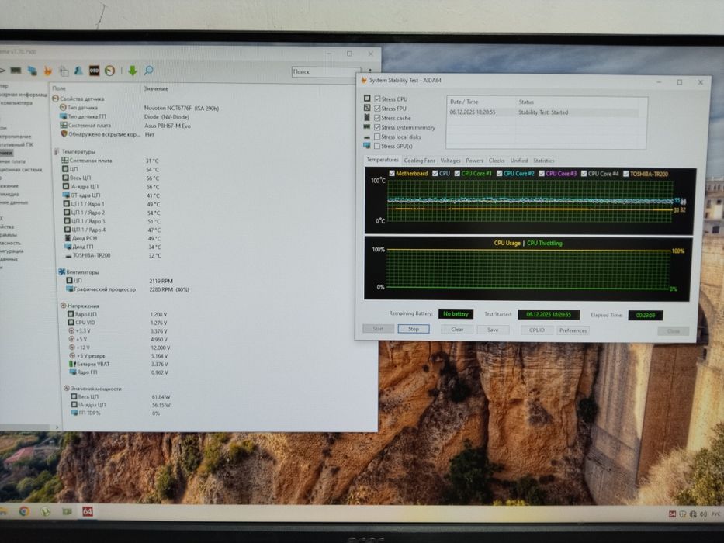Launch System Stability Test via flame toolbar icon

47,71
